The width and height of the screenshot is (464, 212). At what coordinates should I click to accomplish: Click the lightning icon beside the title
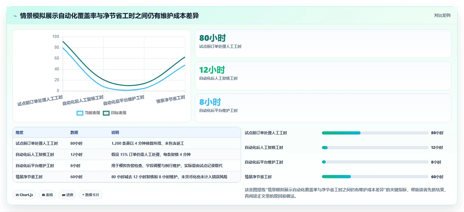point(15,16)
